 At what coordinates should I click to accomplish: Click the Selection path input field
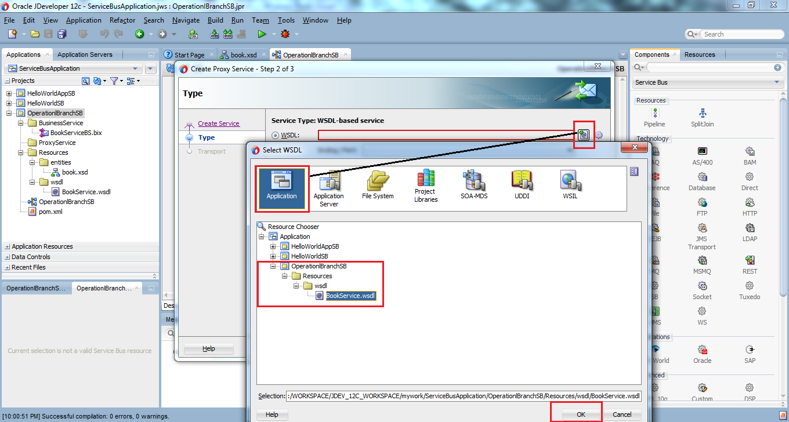pos(464,396)
